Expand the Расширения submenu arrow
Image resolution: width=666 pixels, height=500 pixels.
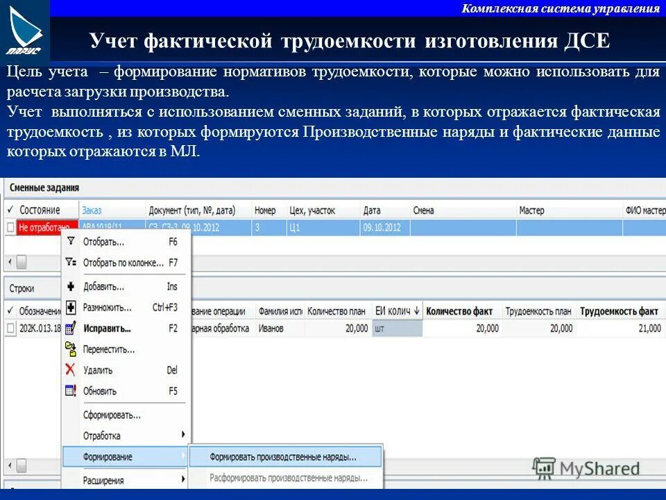pos(183,478)
